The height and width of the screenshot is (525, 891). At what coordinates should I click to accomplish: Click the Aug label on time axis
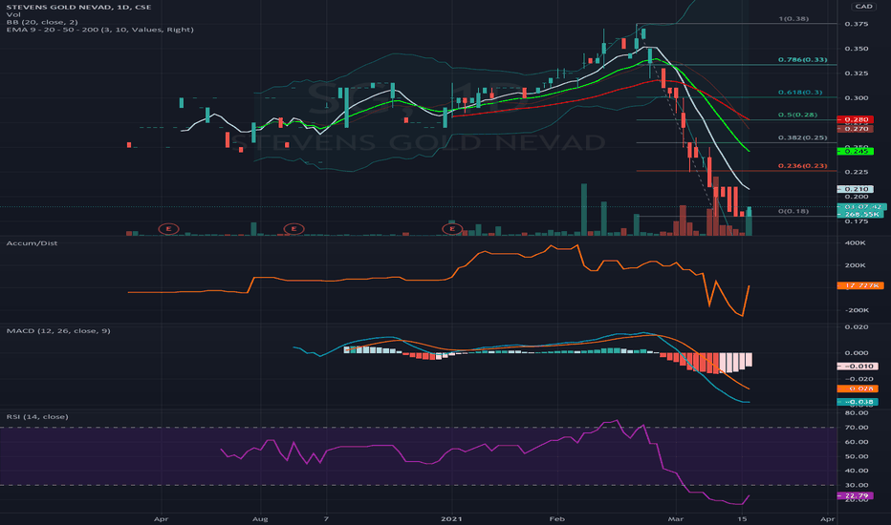(x=260, y=518)
